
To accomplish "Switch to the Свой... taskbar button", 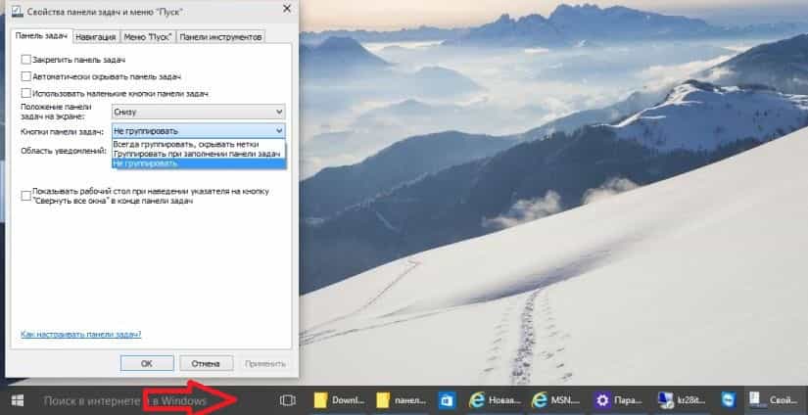I will tap(776, 400).
